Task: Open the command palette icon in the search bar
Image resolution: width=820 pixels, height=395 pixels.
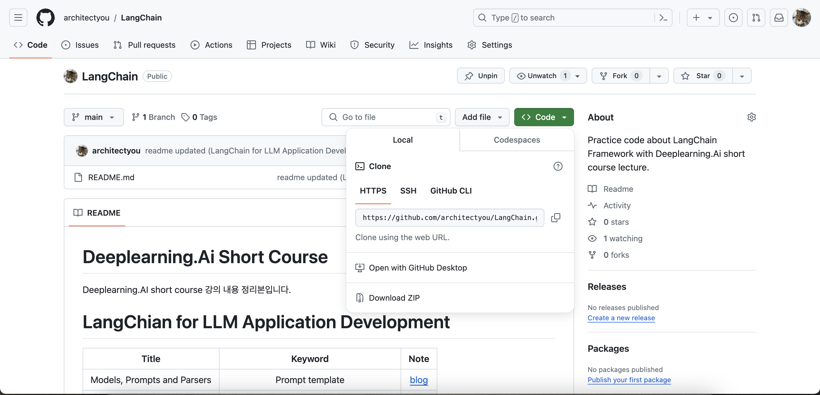Action: (x=663, y=18)
